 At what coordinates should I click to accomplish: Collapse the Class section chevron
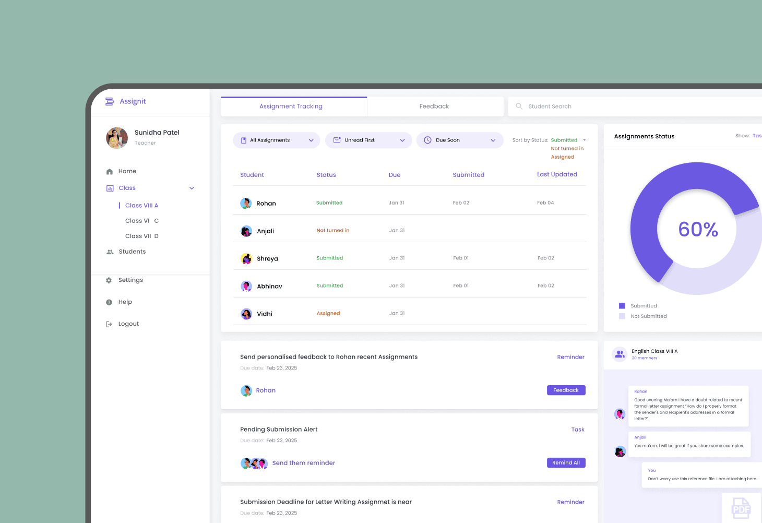[x=192, y=188]
